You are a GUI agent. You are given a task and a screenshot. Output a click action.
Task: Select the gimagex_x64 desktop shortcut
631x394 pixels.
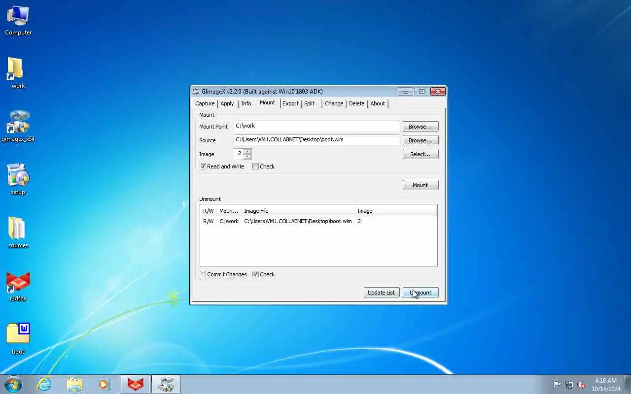(18, 126)
